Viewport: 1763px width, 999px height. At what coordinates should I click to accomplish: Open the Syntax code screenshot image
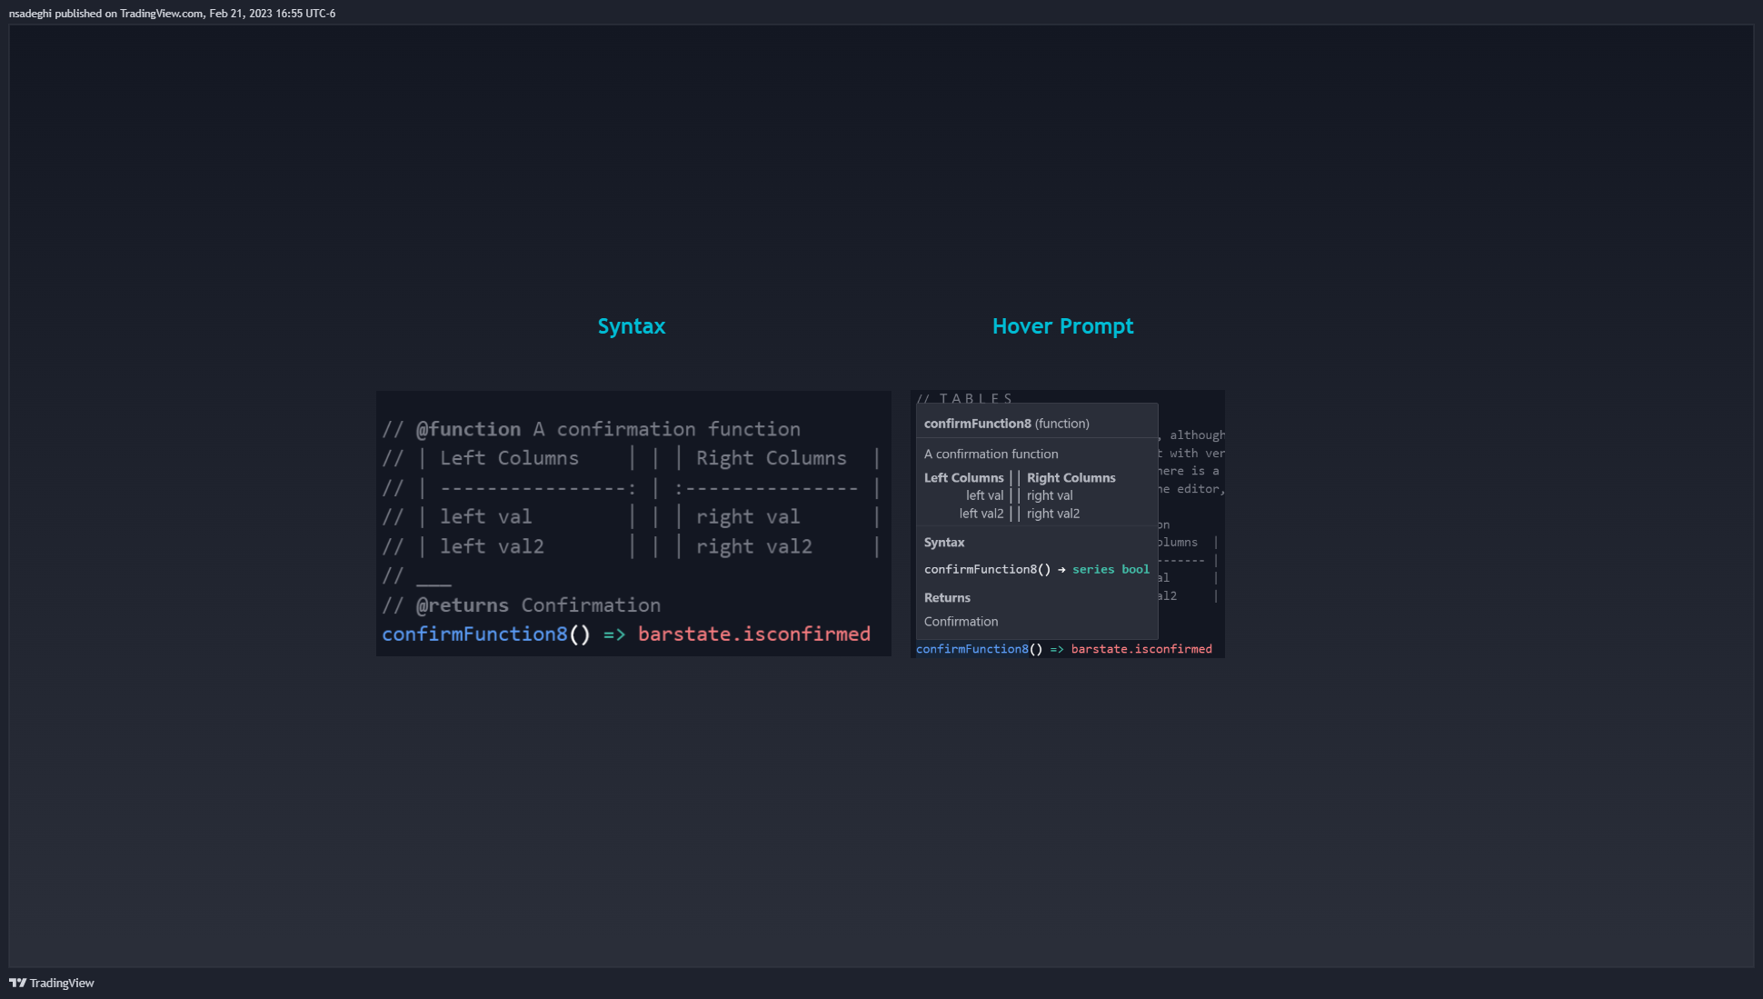pos(633,524)
